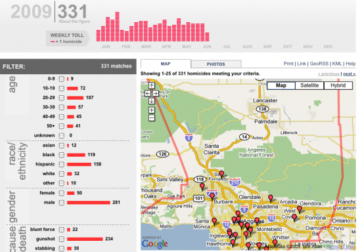This screenshot has width=358, height=252.
Task: Open the Link permalink option
Action: click(x=302, y=64)
